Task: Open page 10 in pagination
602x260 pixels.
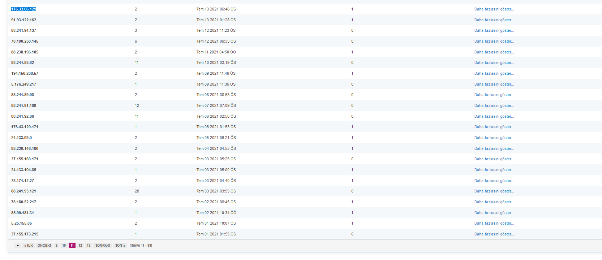Action: [x=64, y=246]
